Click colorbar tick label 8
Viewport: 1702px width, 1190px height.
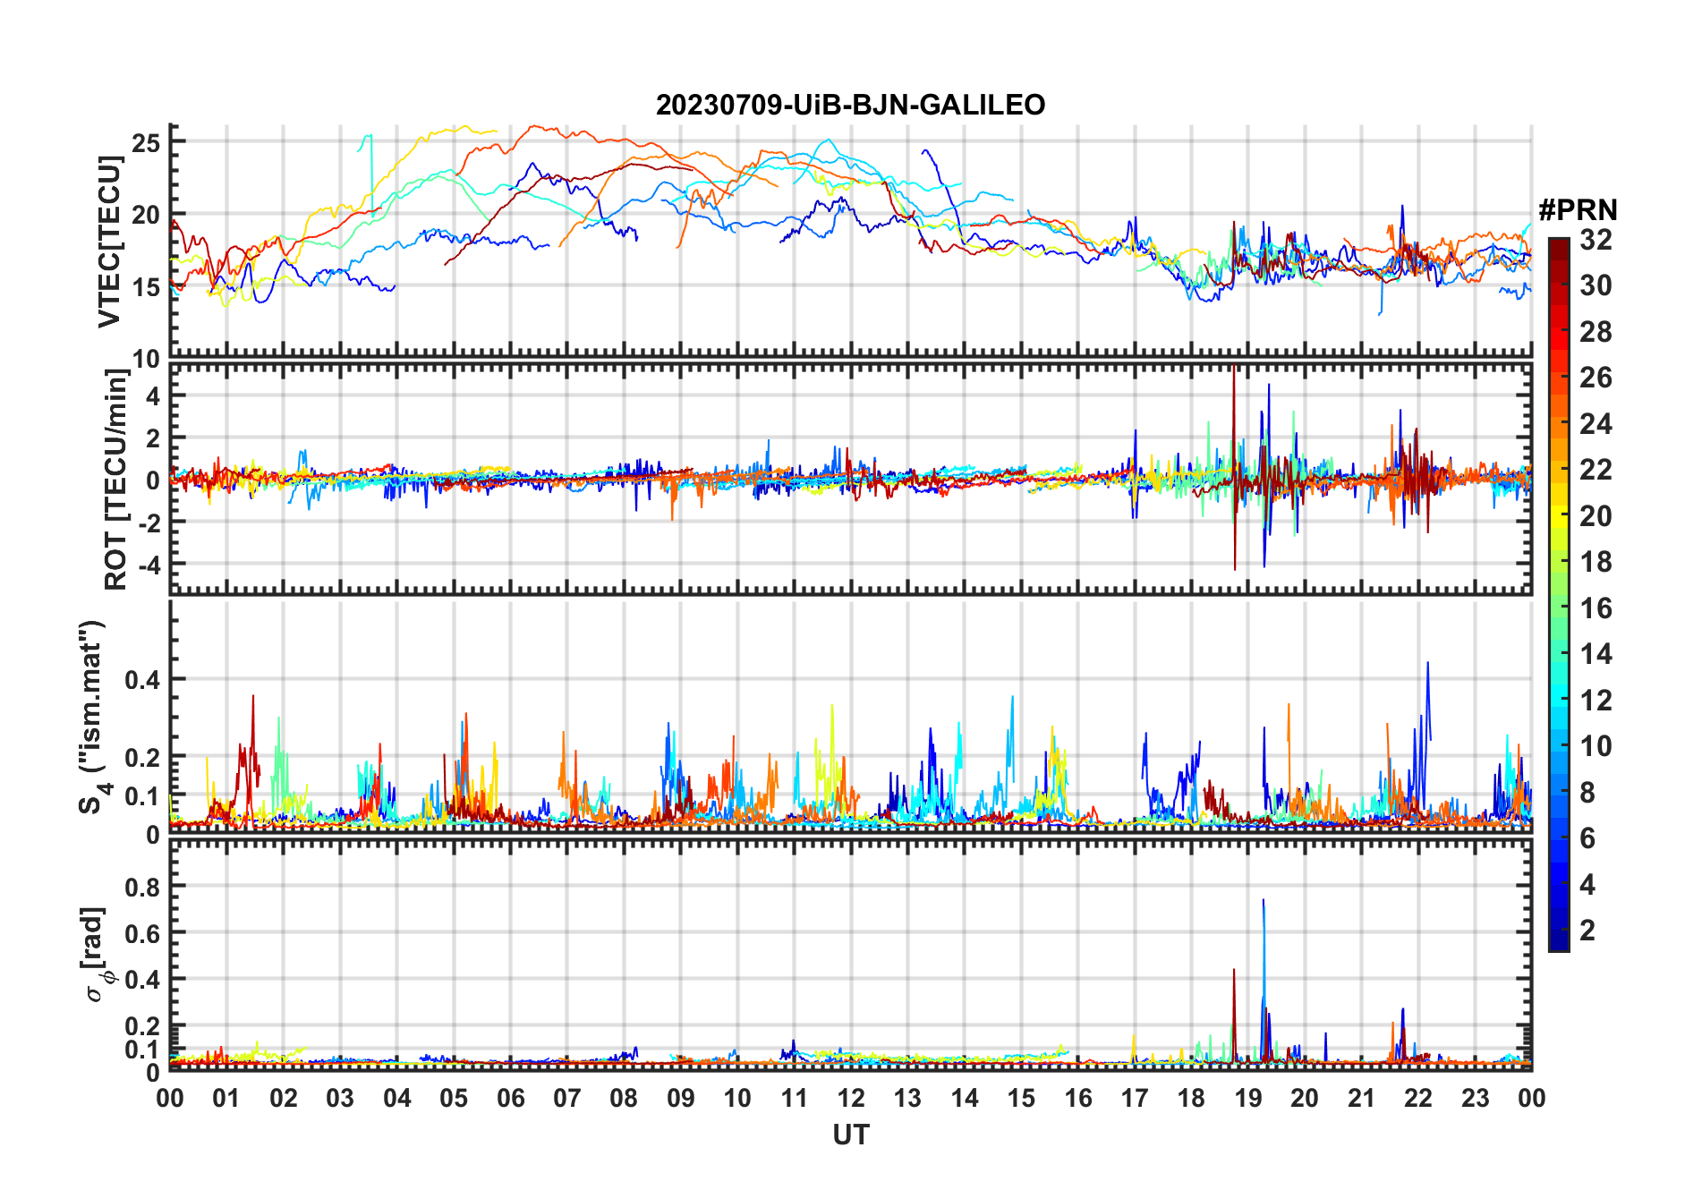click(x=1587, y=792)
